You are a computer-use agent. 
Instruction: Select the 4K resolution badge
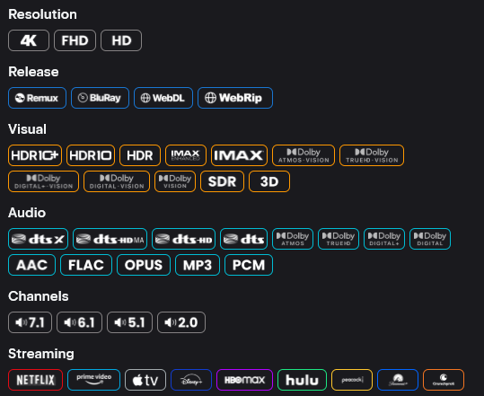click(x=29, y=40)
